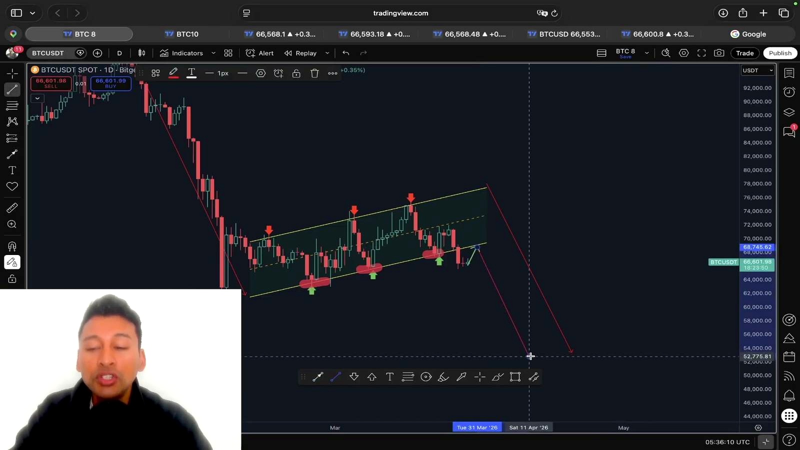Click the compare or add symbol plus
Viewport: 800px width, 450px height.
(x=97, y=53)
